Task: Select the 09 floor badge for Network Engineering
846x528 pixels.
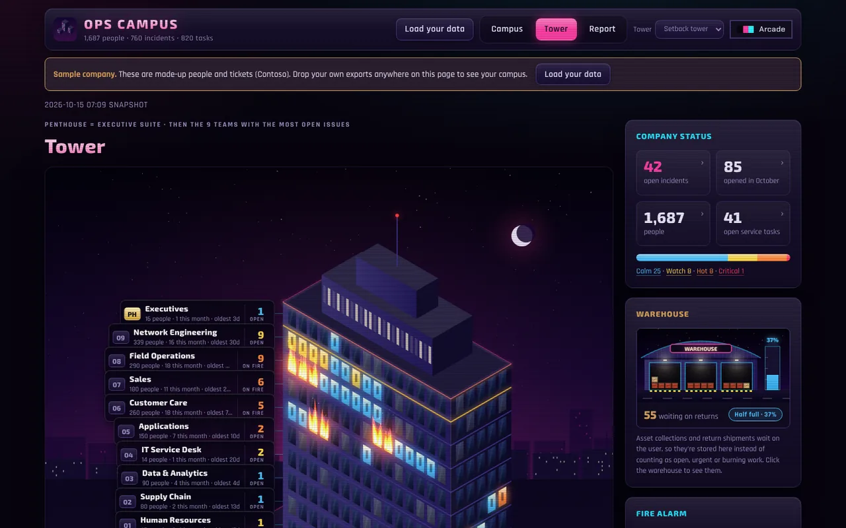Action: coord(120,338)
